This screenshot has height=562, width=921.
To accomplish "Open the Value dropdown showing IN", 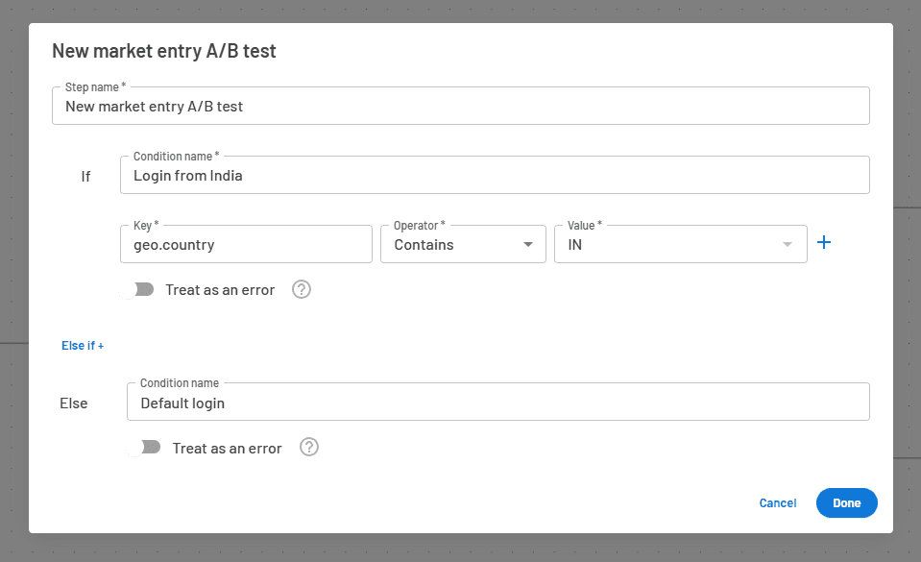I will 681,245.
